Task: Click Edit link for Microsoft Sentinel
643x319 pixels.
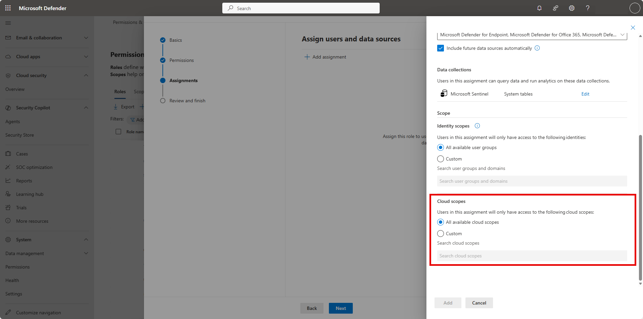Action: (585, 94)
